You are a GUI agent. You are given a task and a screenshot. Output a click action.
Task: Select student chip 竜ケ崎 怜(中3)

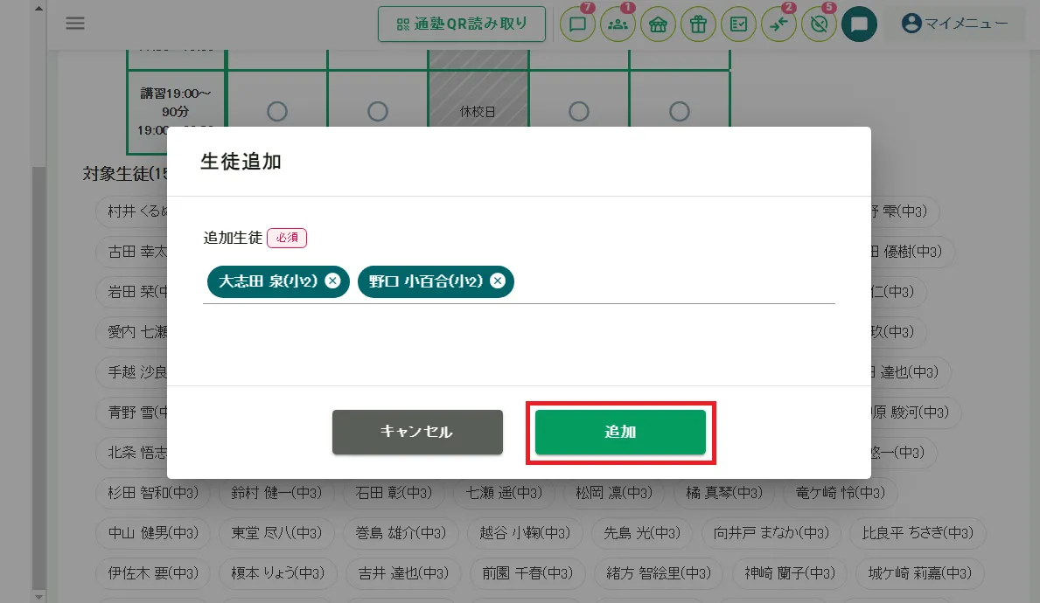[841, 493]
